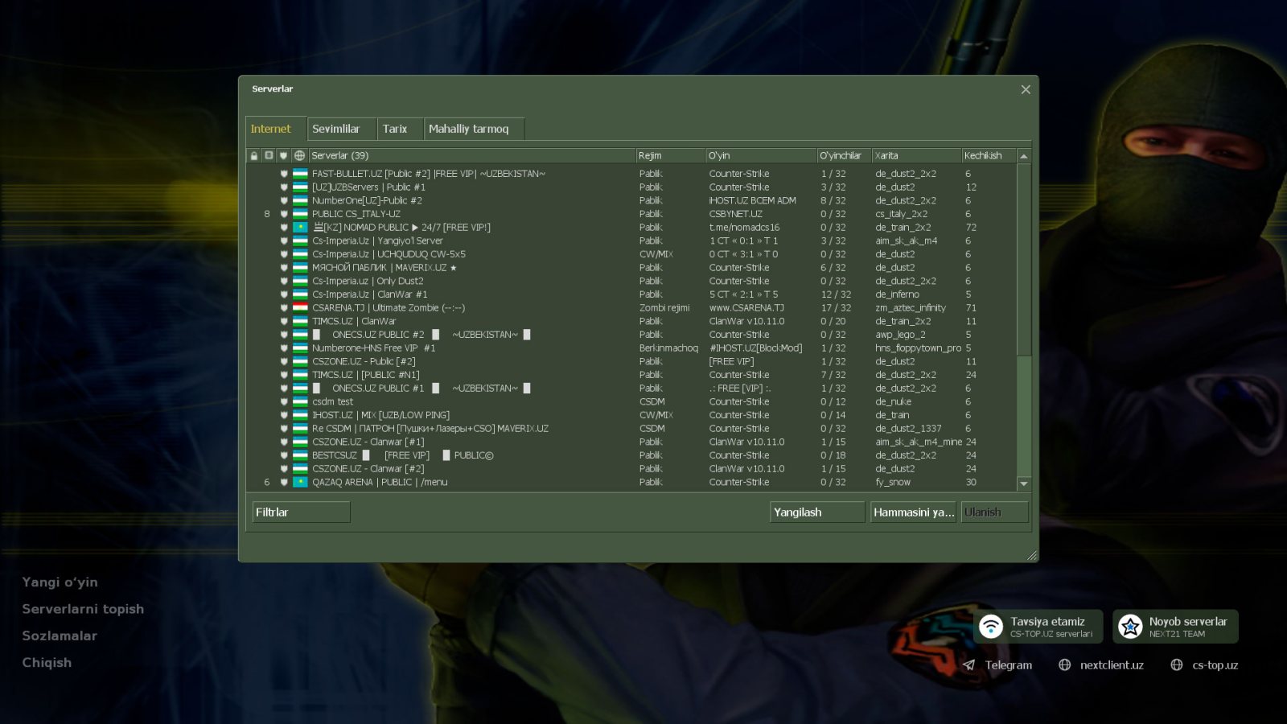Sort by O'yinchilar column header
The height and width of the screenshot is (724, 1287).
pos(845,155)
